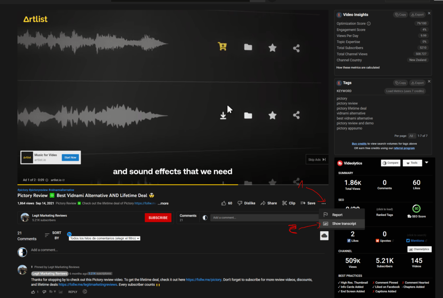The height and width of the screenshot is (298, 443).
Task: Click the 'vidnami alternative' tag keyword
Action: [x=351, y=113]
